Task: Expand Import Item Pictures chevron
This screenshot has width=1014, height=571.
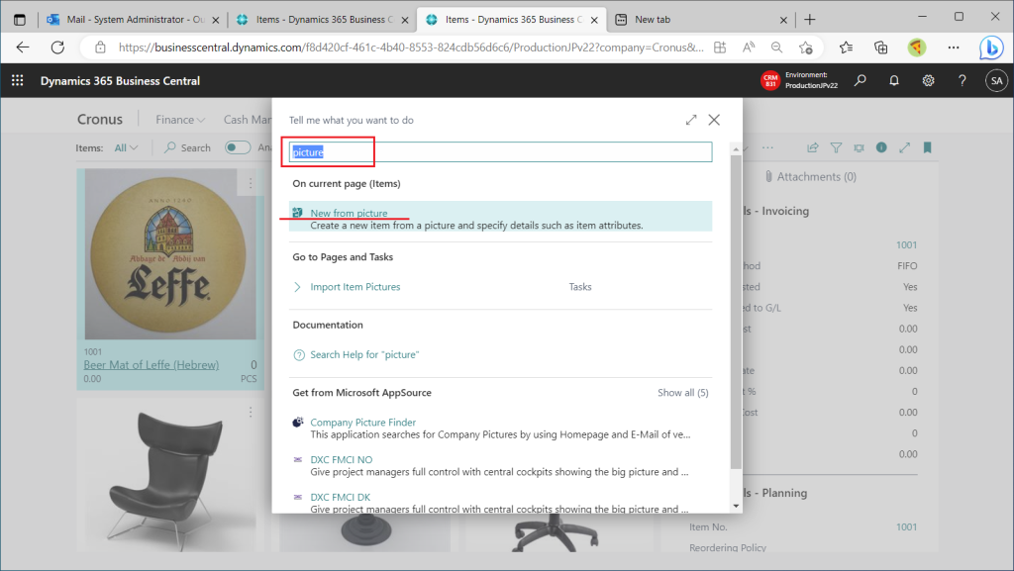Action: point(298,287)
